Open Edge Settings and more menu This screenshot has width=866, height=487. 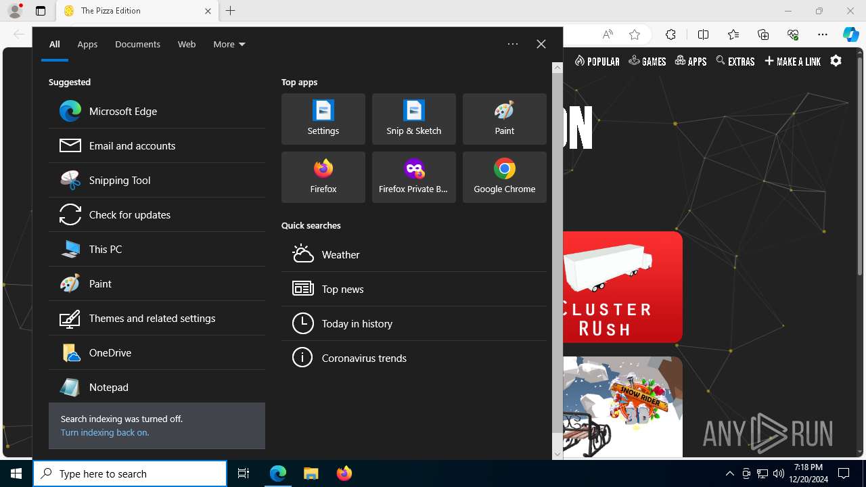(x=823, y=34)
